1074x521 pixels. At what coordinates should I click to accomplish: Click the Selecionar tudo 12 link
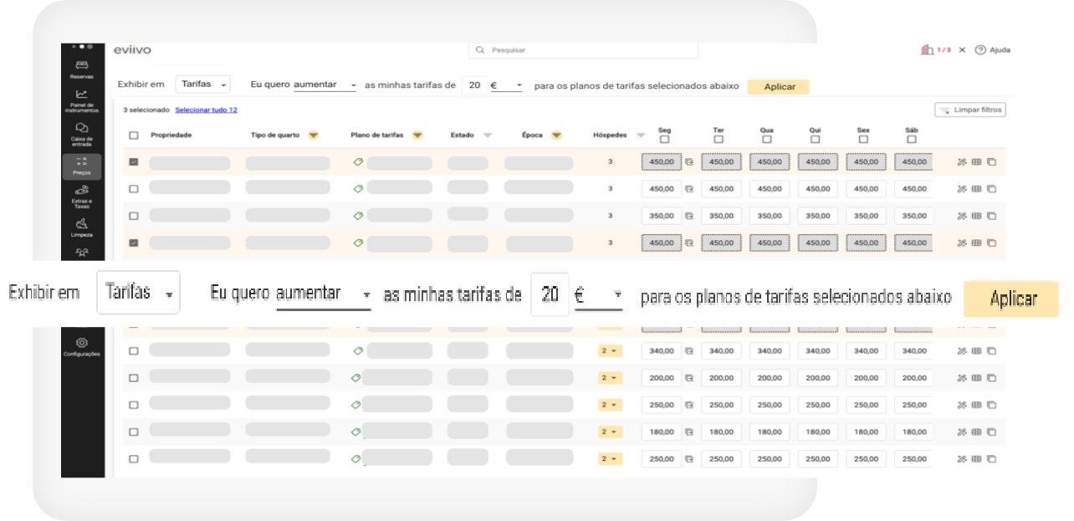[206, 110]
